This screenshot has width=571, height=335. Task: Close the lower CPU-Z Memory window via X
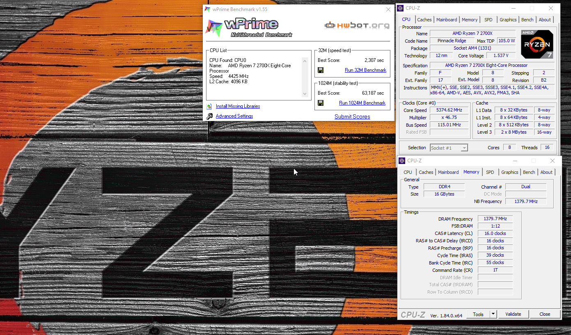point(553,161)
